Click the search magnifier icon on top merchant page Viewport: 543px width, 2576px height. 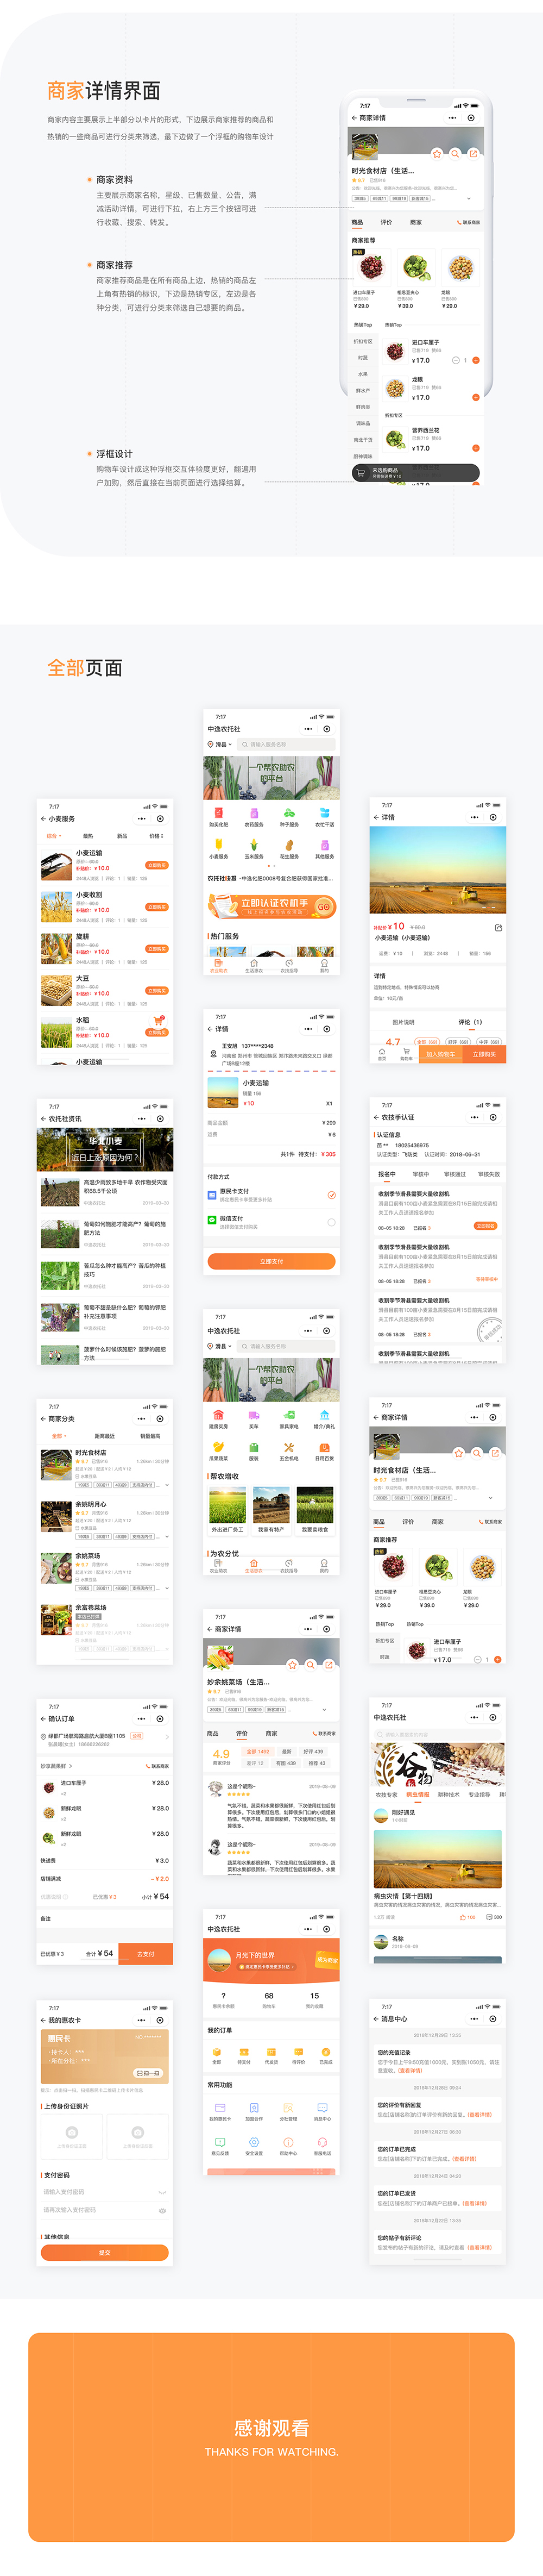click(x=455, y=153)
